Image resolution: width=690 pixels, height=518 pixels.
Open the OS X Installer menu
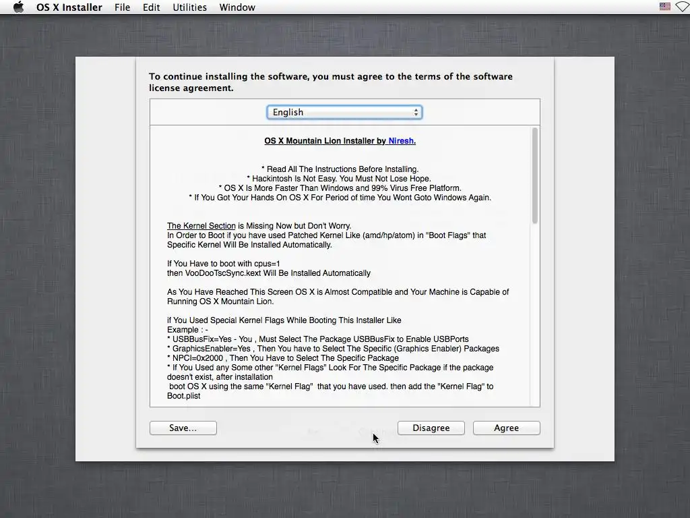pyautogui.click(x=69, y=7)
